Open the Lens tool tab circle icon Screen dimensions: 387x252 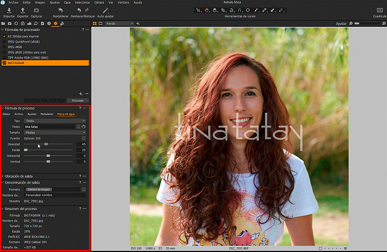[x=16, y=23]
